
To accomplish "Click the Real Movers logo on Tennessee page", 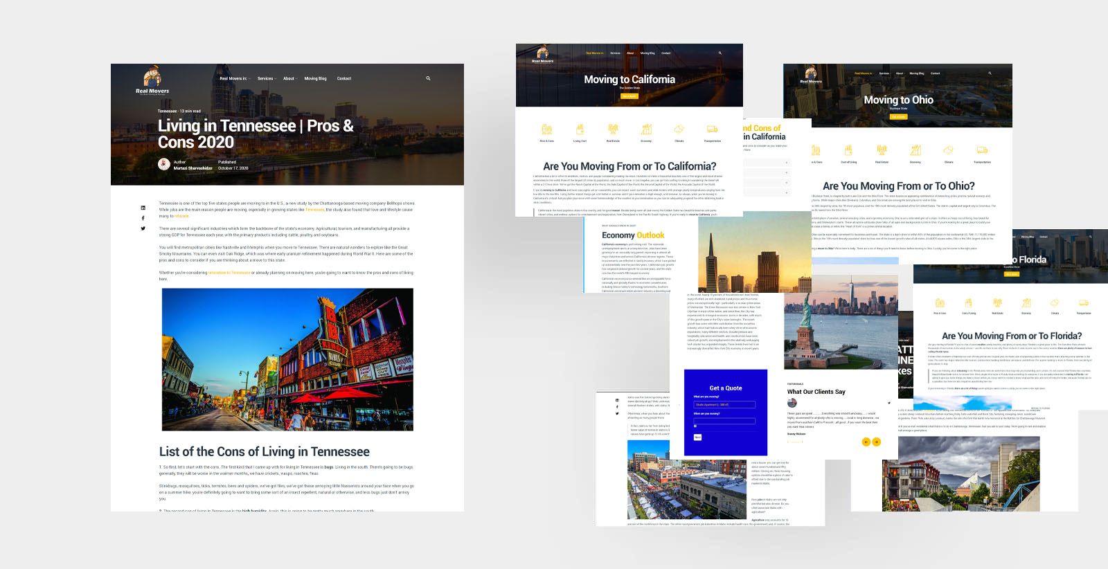I will (x=152, y=80).
